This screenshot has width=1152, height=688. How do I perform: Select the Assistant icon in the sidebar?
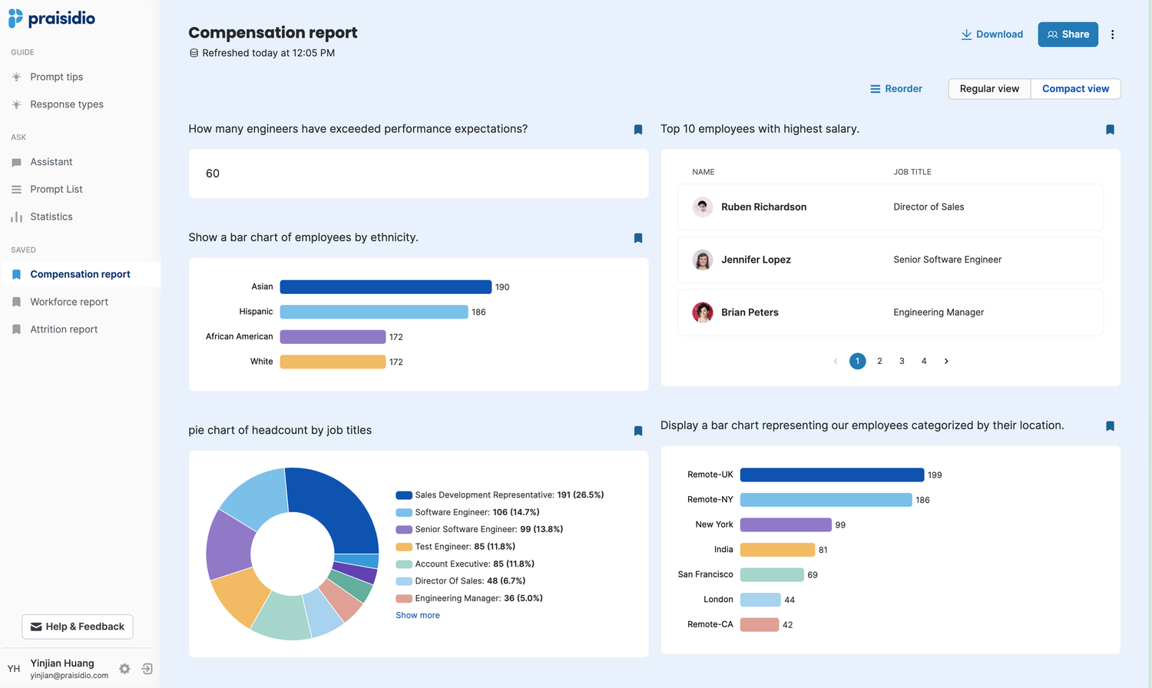point(15,161)
